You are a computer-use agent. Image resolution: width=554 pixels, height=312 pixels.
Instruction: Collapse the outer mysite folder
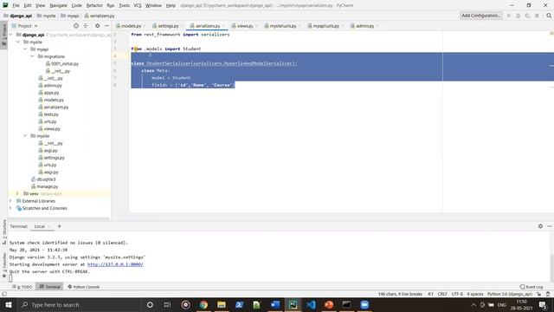18,42
